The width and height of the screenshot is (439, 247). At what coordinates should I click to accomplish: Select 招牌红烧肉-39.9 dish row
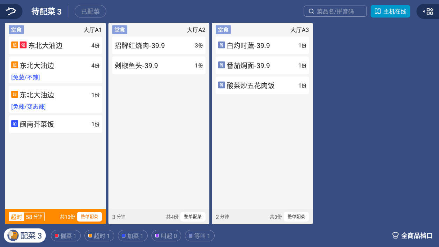coord(159,45)
